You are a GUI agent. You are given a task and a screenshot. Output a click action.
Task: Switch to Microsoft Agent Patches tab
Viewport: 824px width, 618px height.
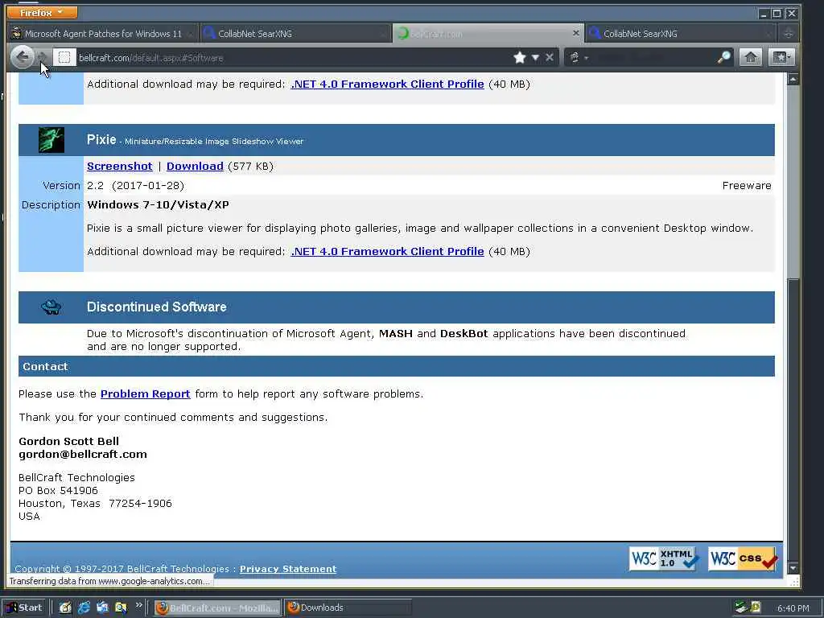coord(102,34)
